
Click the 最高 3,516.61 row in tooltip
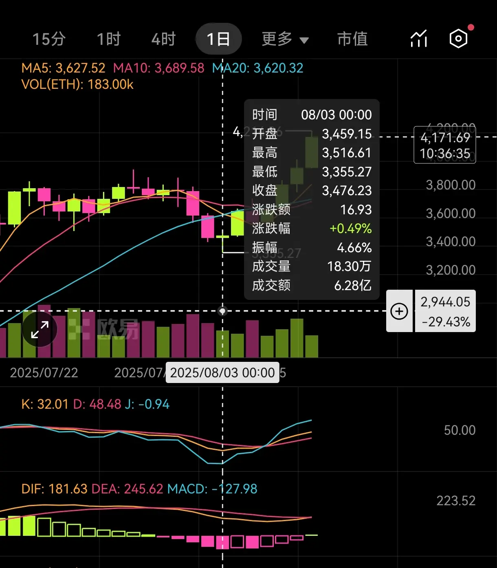[312, 153]
